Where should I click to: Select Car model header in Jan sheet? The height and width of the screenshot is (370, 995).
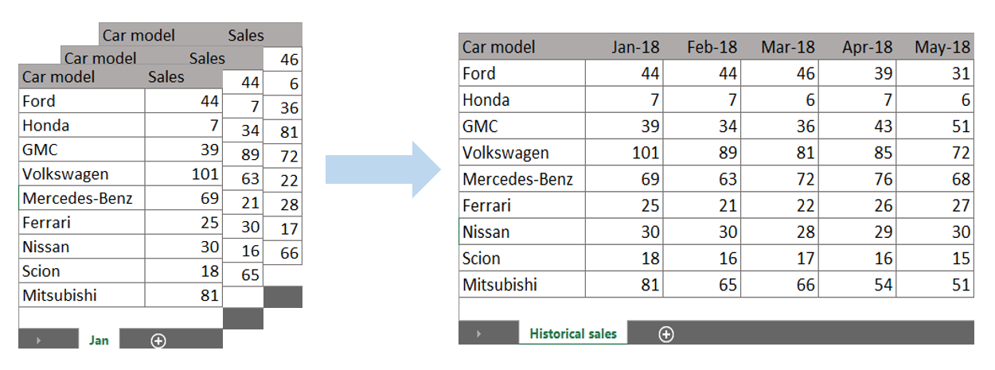coord(81,76)
